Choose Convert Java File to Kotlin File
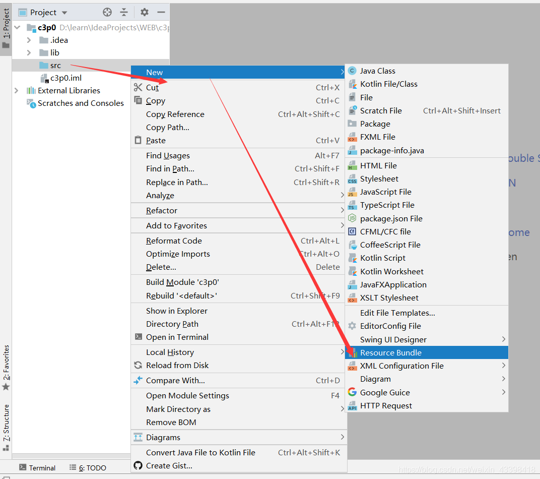This screenshot has width=540, height=479. 238,452
